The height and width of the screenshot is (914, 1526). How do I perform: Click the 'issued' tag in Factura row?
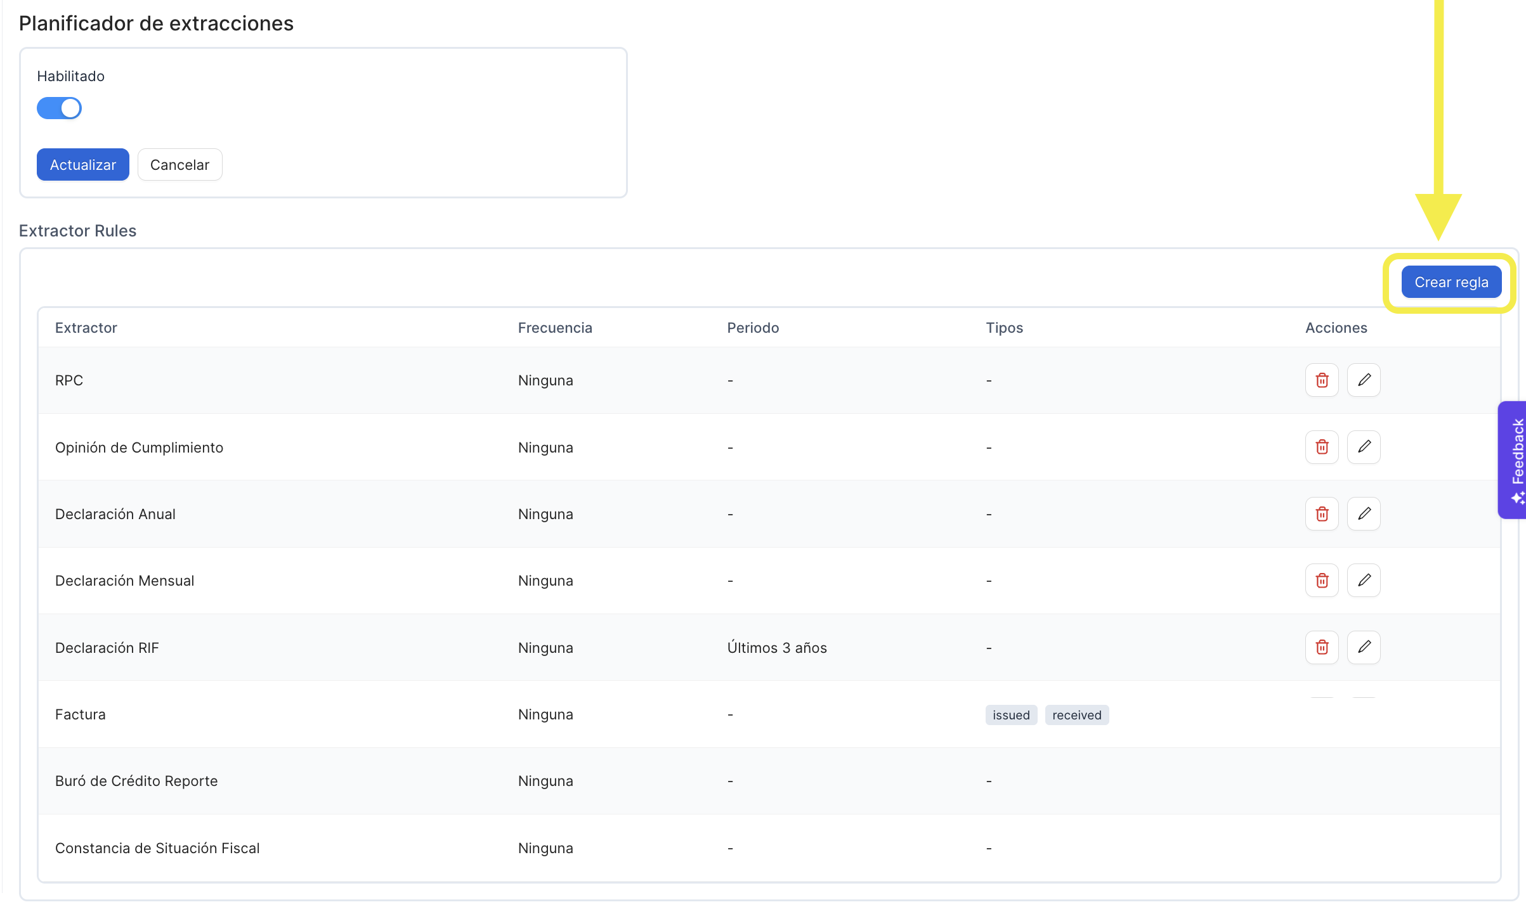tap(1011, 715)
